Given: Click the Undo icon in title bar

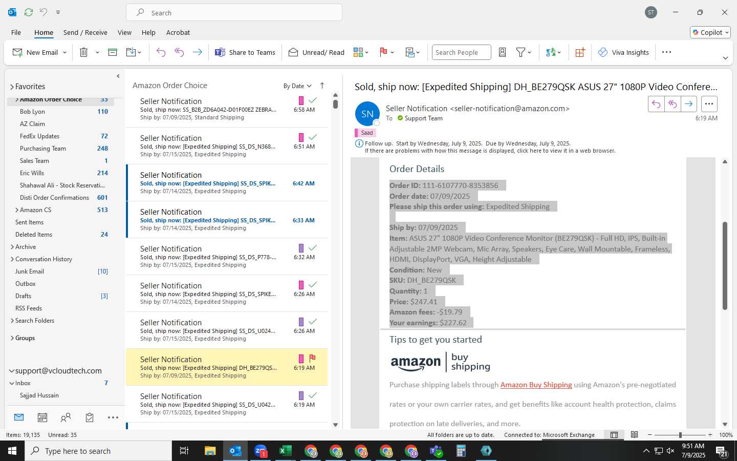Looking at the screenshot, I should 44,12.
